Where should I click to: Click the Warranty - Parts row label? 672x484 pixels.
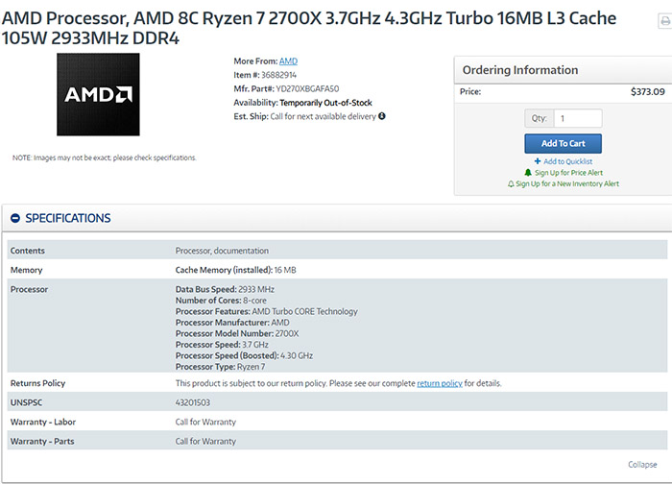click(x=42, y=441)
